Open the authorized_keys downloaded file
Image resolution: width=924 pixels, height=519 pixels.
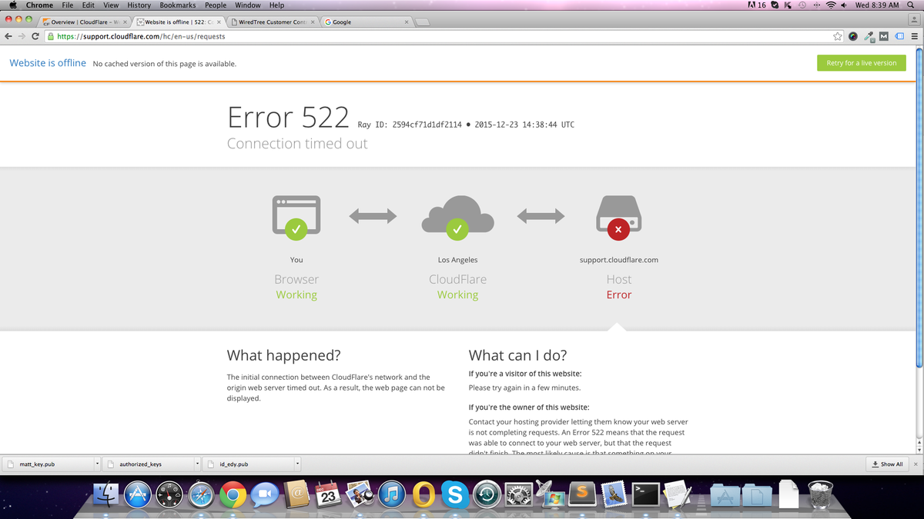[146, 464]
